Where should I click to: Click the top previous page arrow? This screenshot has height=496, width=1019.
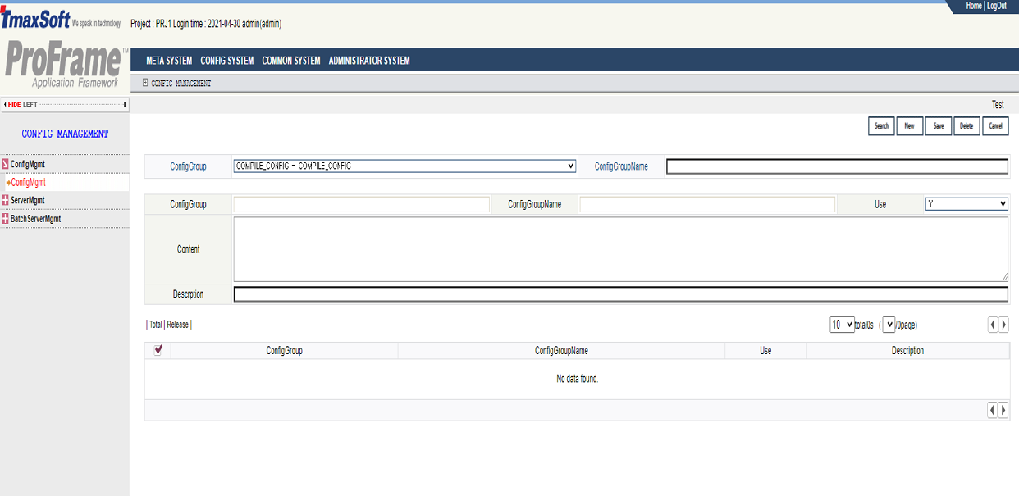(x=993, y=325)
